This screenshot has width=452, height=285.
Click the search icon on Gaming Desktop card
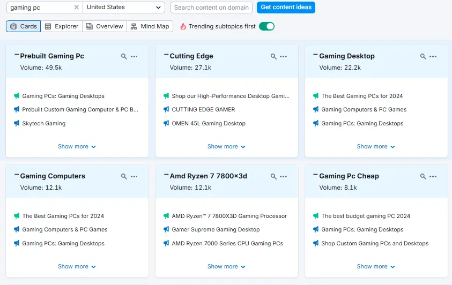point(423,56)
